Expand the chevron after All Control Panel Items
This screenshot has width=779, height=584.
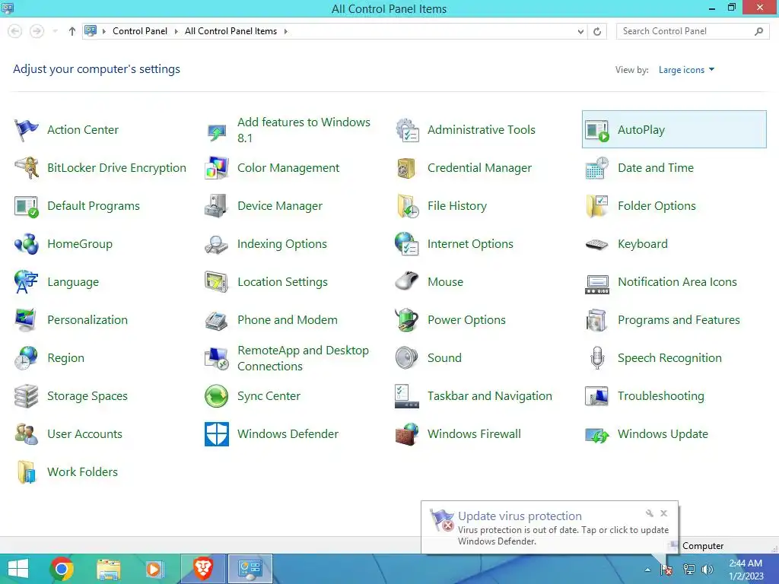tap(286, 31)
